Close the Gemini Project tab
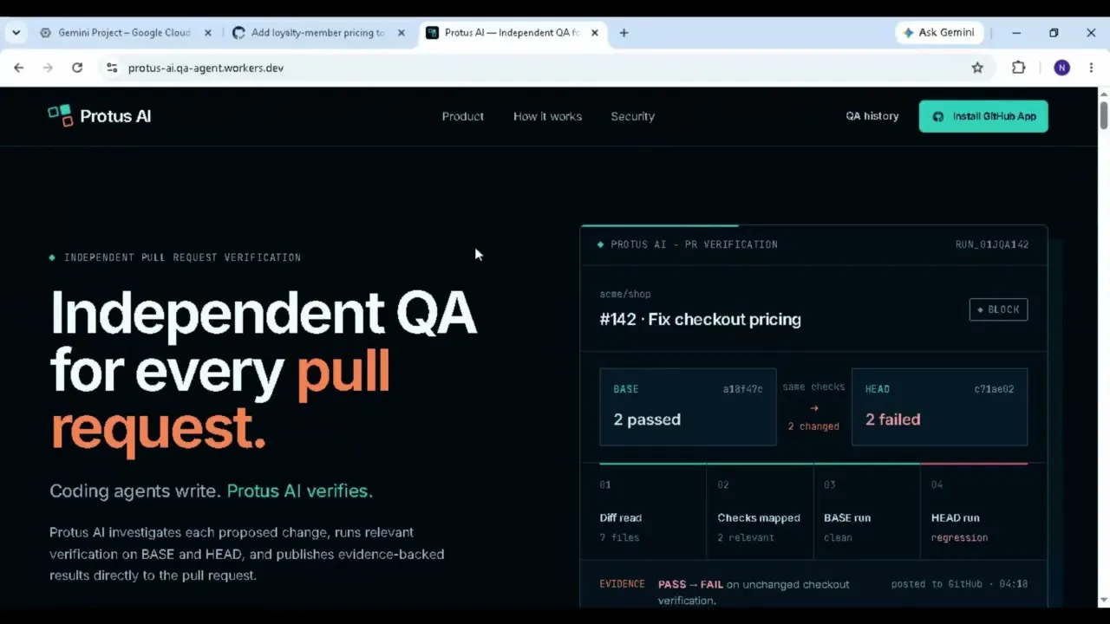The width and height of the screenshot is (1110, 624). (x=207, y=33)
